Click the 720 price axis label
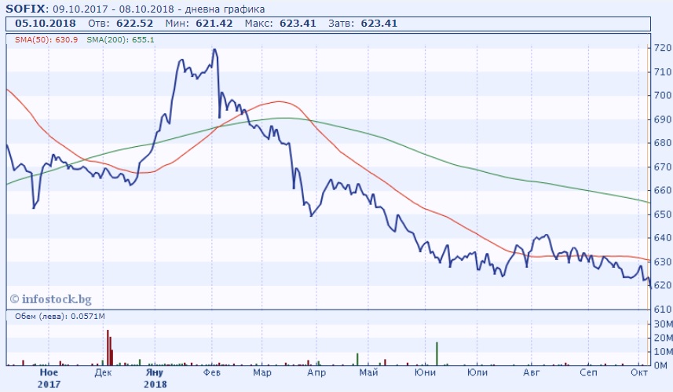 (x=663, y=48)
